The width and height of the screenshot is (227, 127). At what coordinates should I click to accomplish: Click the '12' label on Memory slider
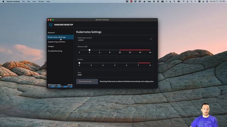130,53
